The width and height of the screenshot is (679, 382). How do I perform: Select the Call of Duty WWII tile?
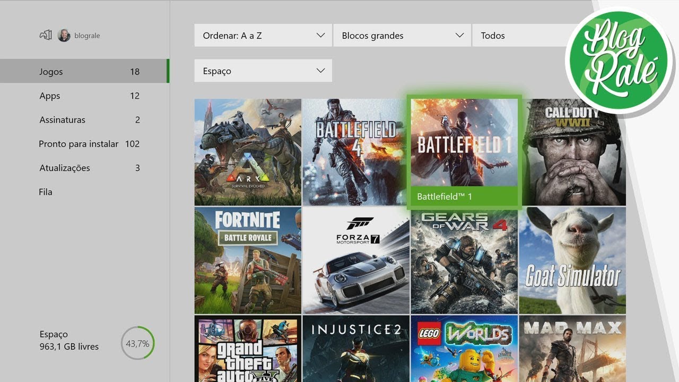pos(574,152)
